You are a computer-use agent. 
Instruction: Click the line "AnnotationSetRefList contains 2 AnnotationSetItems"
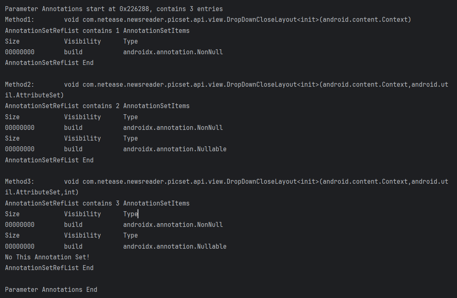pos(97,106)
